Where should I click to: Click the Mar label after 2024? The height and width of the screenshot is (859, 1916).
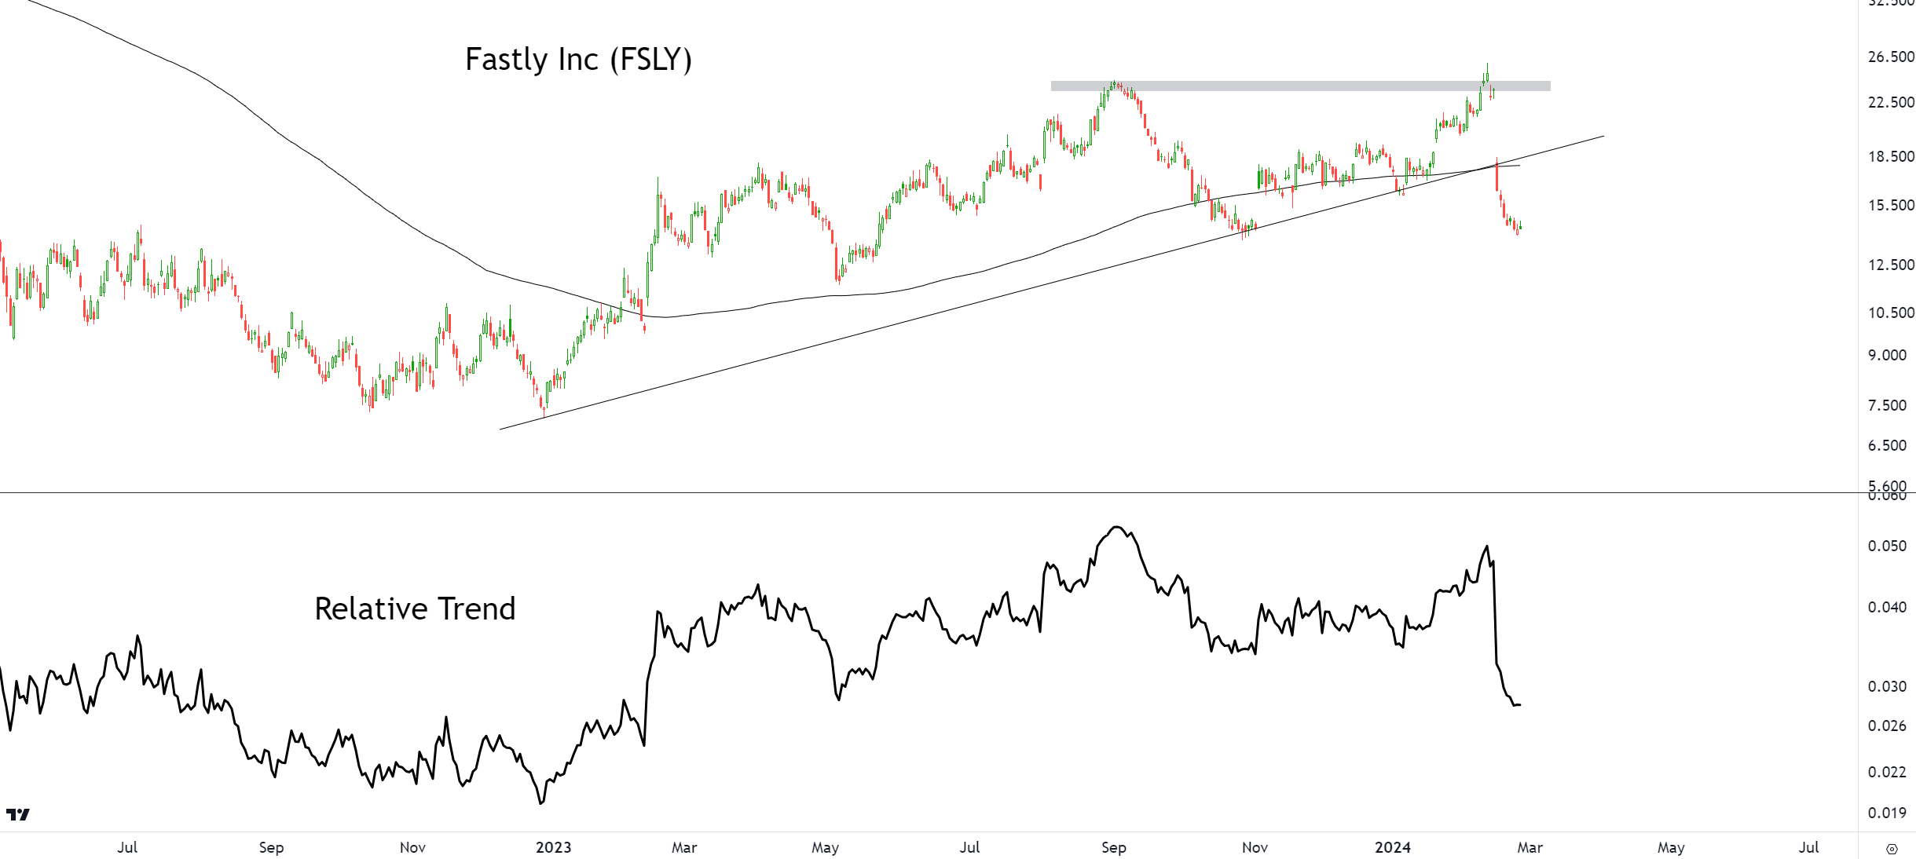(x=1530, y=847)
